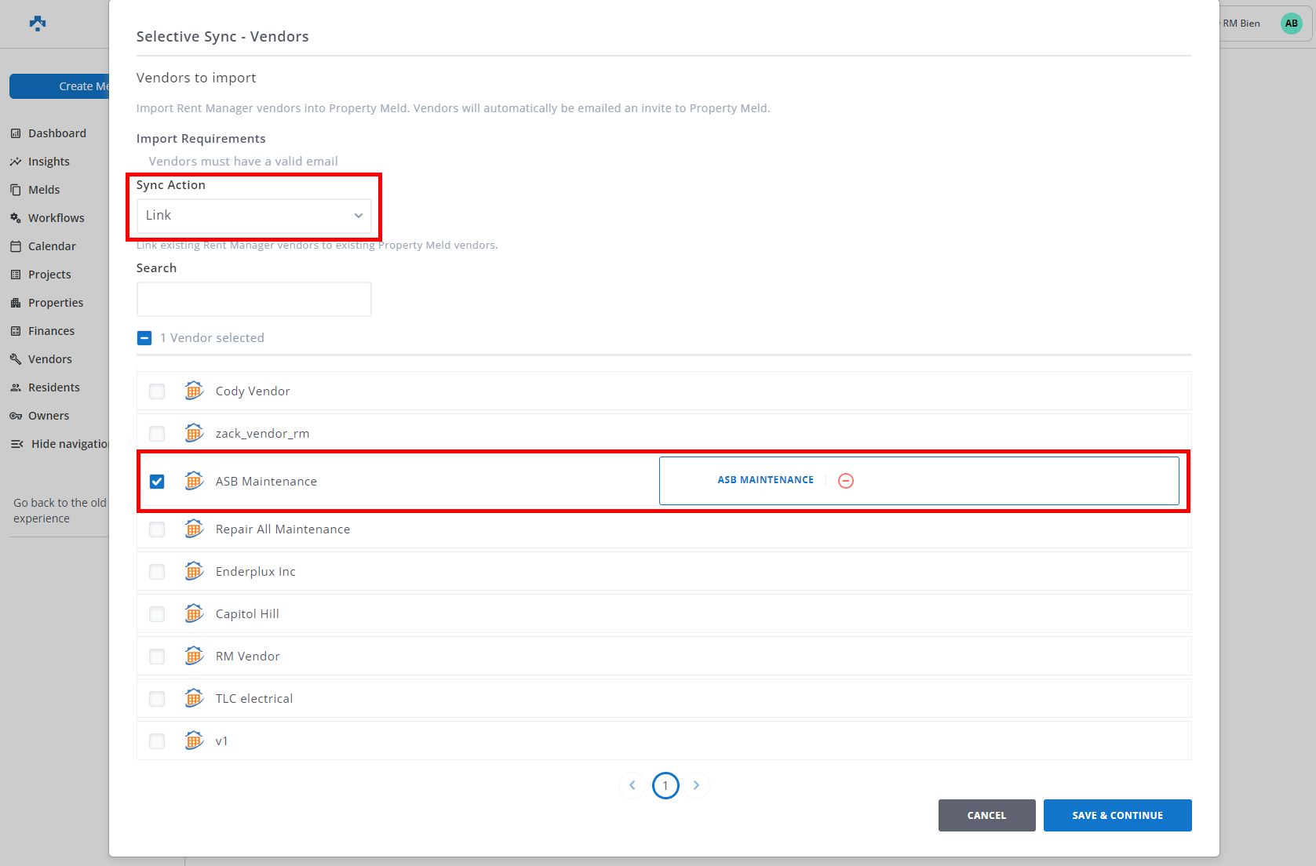Check the Cody Vendor checkbox

click(x=157, y=391)
